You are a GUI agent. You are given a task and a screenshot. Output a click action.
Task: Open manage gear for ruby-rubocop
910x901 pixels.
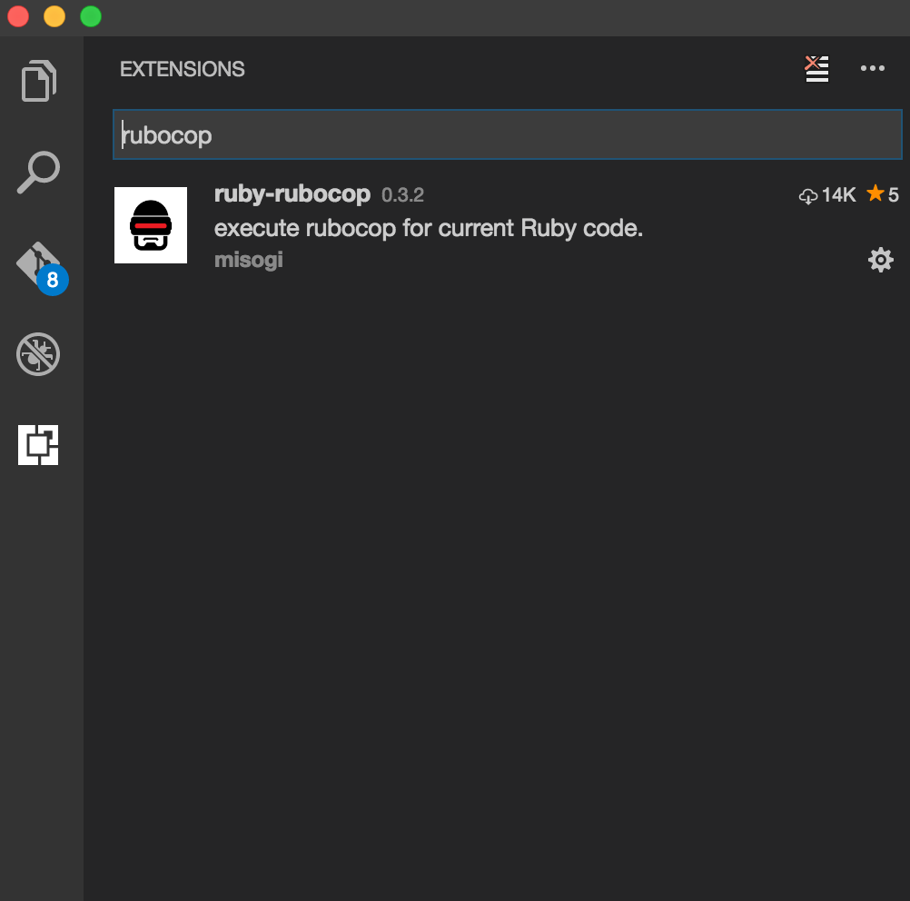(x=880, y=260)
